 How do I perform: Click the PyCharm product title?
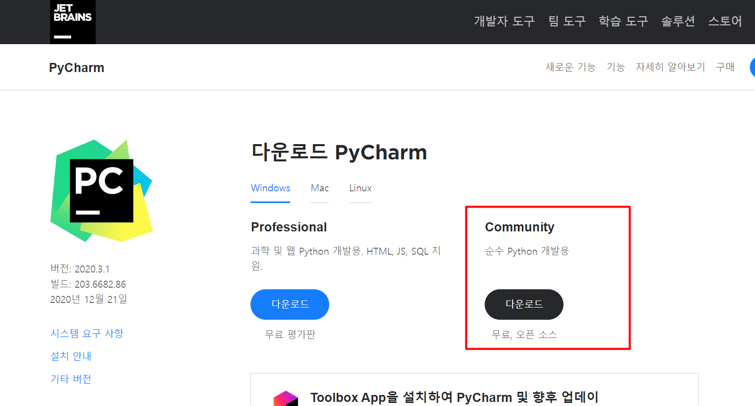click(x=77, y=68)
